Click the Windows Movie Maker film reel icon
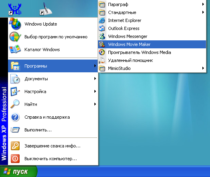210x177 pixels. pos(102,44)
